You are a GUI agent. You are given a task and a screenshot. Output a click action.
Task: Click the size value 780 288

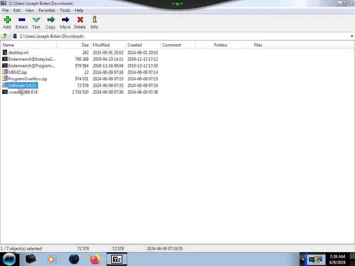click(x=82, y=59)
